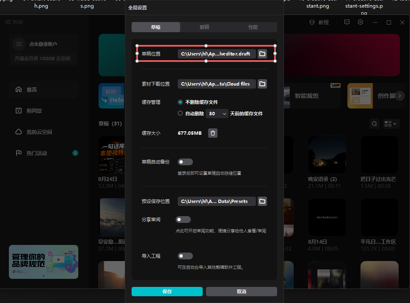
Task: Click the 保存 button
Action: (167, 292)
